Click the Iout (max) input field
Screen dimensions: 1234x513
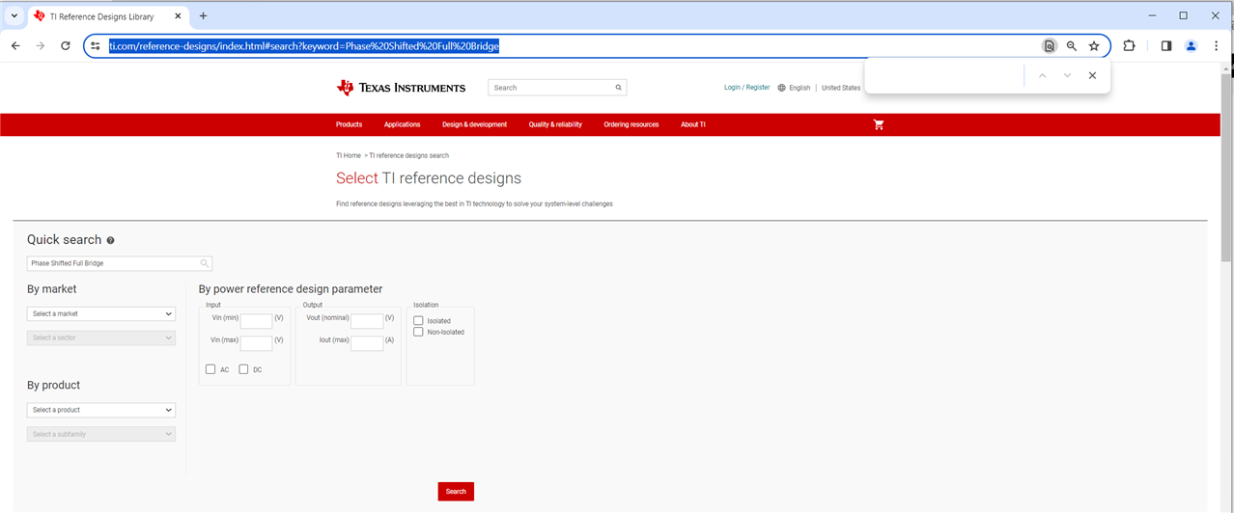pos(367,343)
